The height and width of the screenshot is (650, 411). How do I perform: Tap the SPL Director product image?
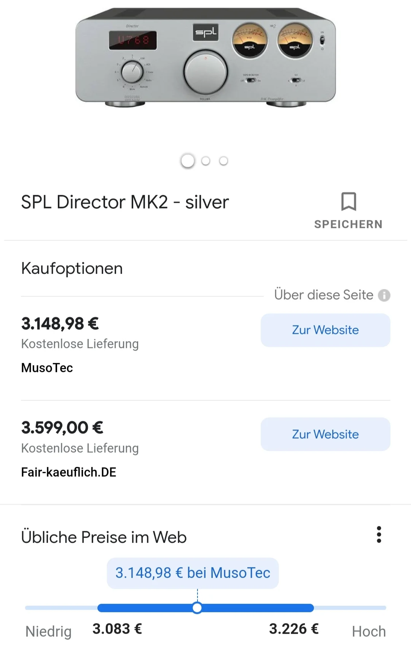tap(205, 57)
